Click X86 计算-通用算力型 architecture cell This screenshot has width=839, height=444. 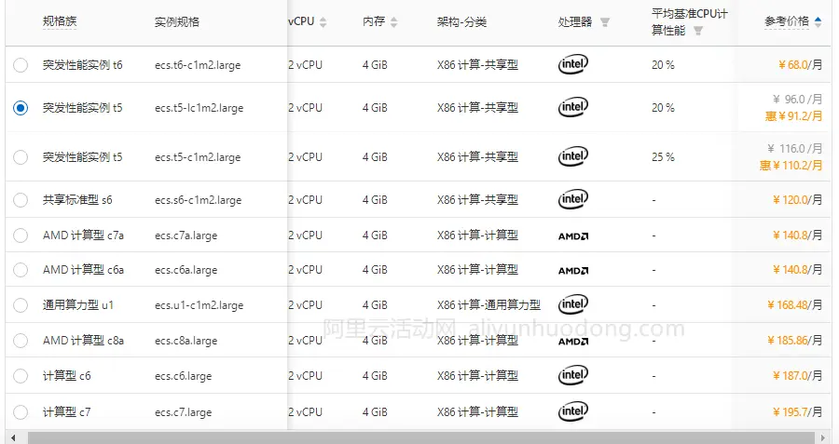pos(488,304)
